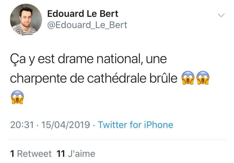Open the "Edouard Le Bert" display name
The width and height of the screenshot is (234, 163).
click(83, 14)
